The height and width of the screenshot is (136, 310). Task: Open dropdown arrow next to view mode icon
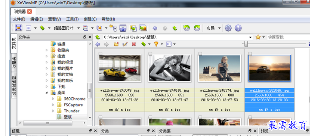coord(35,28)
